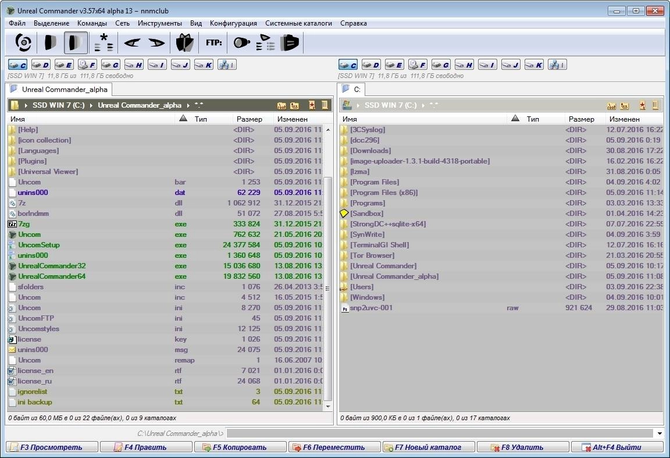Image resolution: width=670 pixels, height=458 pixels.
Task: Open favorites star in right panel
Action: [642, 105]
